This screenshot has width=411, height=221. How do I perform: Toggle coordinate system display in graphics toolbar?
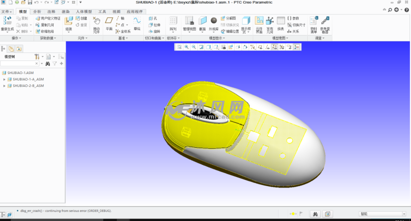[282, 47]
